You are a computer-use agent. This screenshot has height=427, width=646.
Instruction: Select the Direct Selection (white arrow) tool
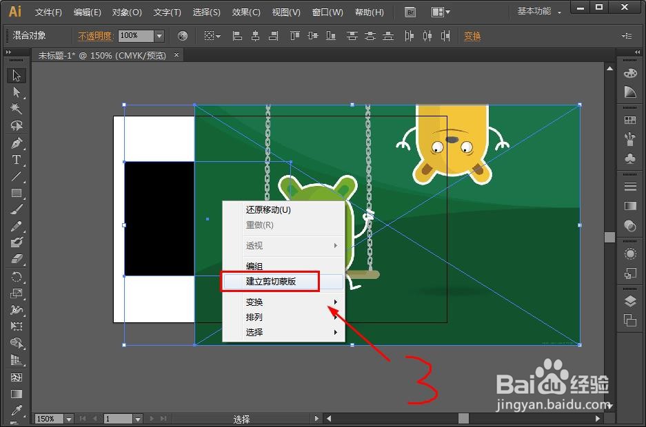point(17,92)
